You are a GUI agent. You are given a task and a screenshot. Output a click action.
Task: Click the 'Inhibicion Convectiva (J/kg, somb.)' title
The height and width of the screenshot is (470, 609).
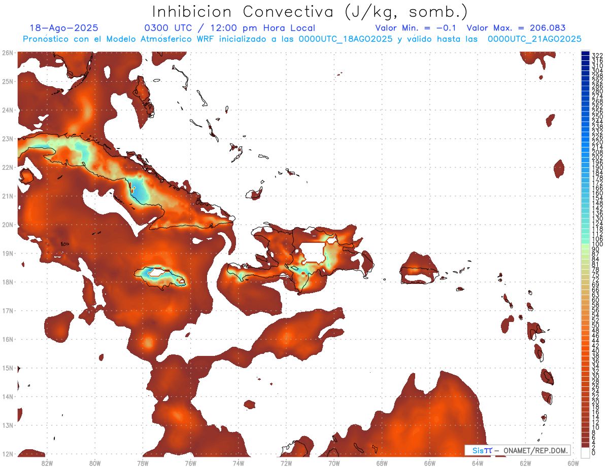pyautogui.click(x=310, y=12)
